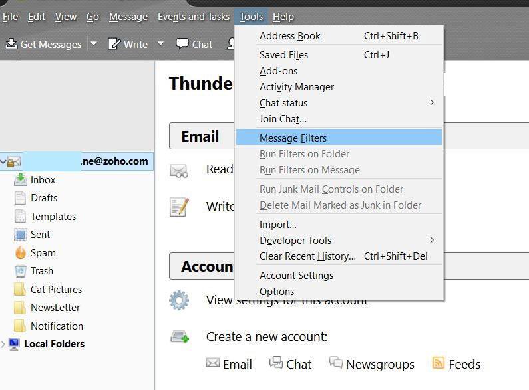Open the File menu
Viewport: 529px width, 390px height.
click(x=10, y=17)
